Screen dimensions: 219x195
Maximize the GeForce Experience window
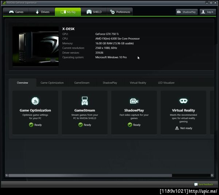211,3
